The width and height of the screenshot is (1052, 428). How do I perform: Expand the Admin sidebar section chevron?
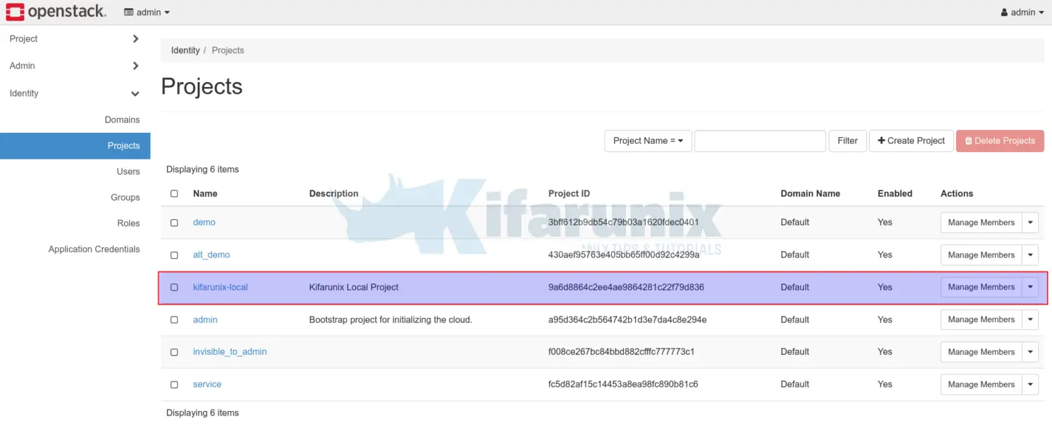pyautogui.click(x=135, y=66)
